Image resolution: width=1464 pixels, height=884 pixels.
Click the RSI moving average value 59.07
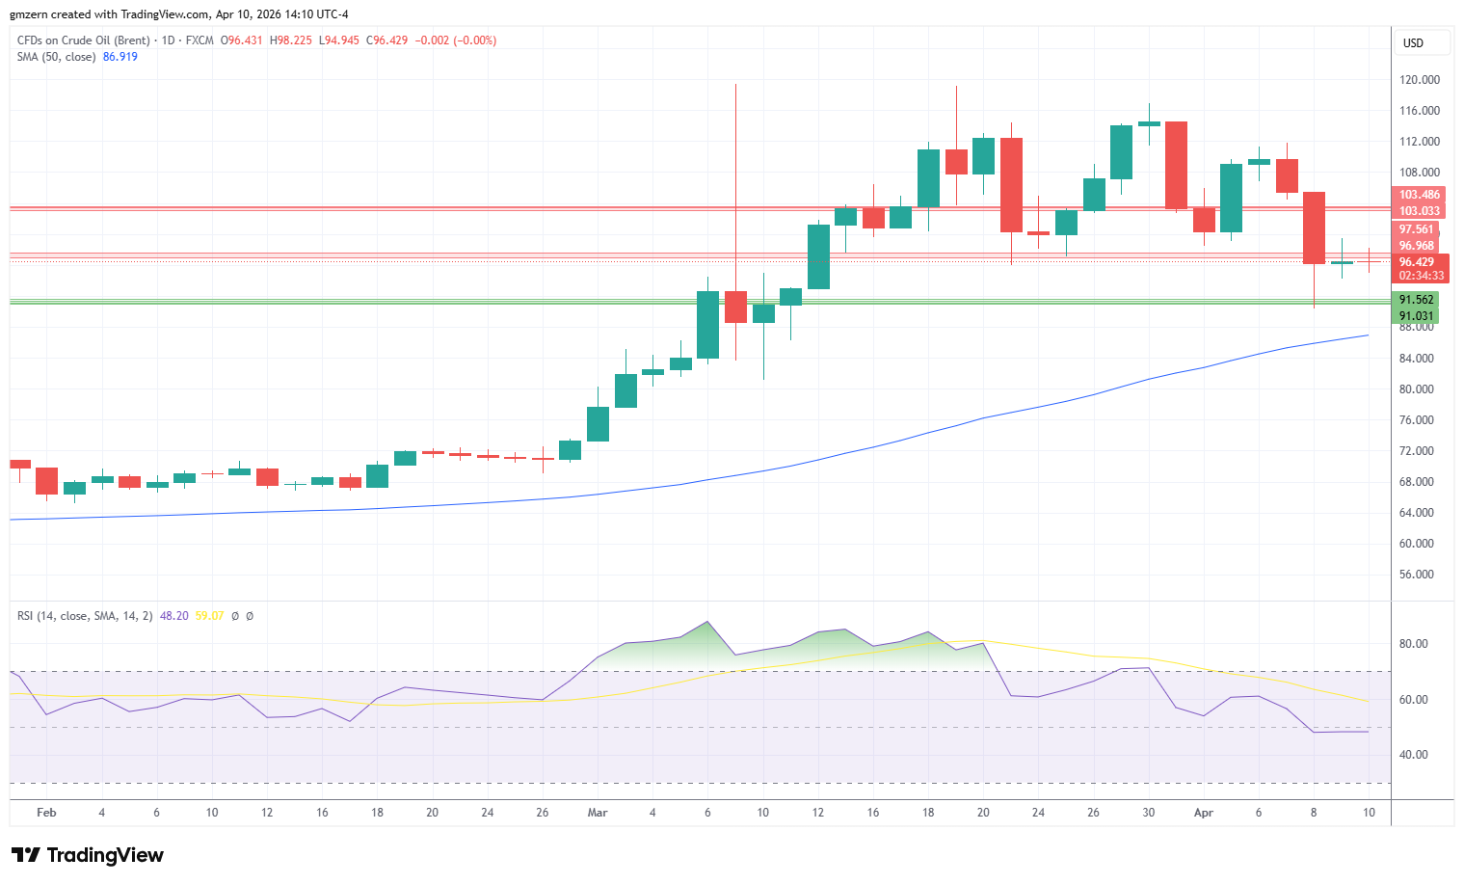point(209,616)
